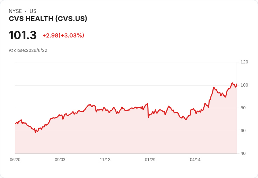Click the CVS HEALTH (CVS.US) title
The image size is (258, 178).
click(x=48, y=19)
